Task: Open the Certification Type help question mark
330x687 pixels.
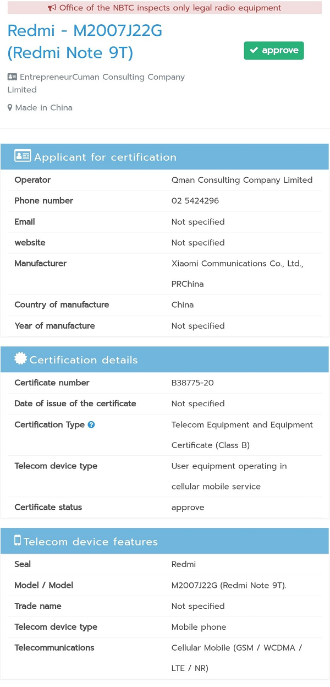Action: coord(91,424)
